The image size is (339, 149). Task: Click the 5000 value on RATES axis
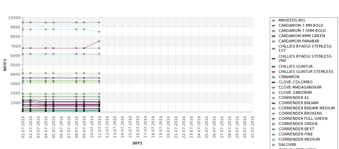[x=16, y=65]
